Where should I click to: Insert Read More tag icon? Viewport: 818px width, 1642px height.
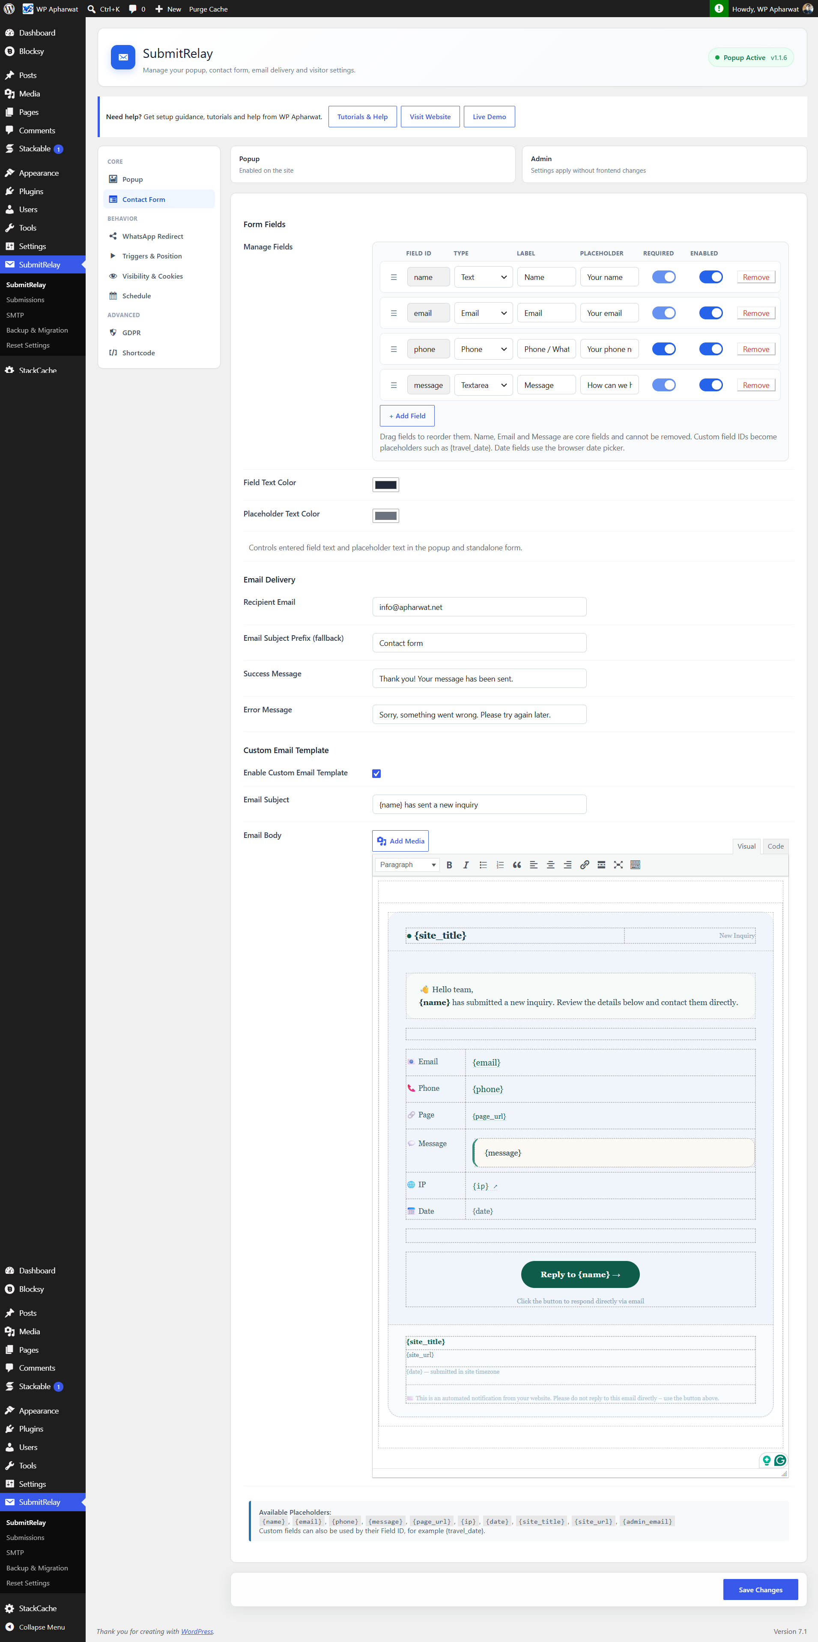point(601,865)
